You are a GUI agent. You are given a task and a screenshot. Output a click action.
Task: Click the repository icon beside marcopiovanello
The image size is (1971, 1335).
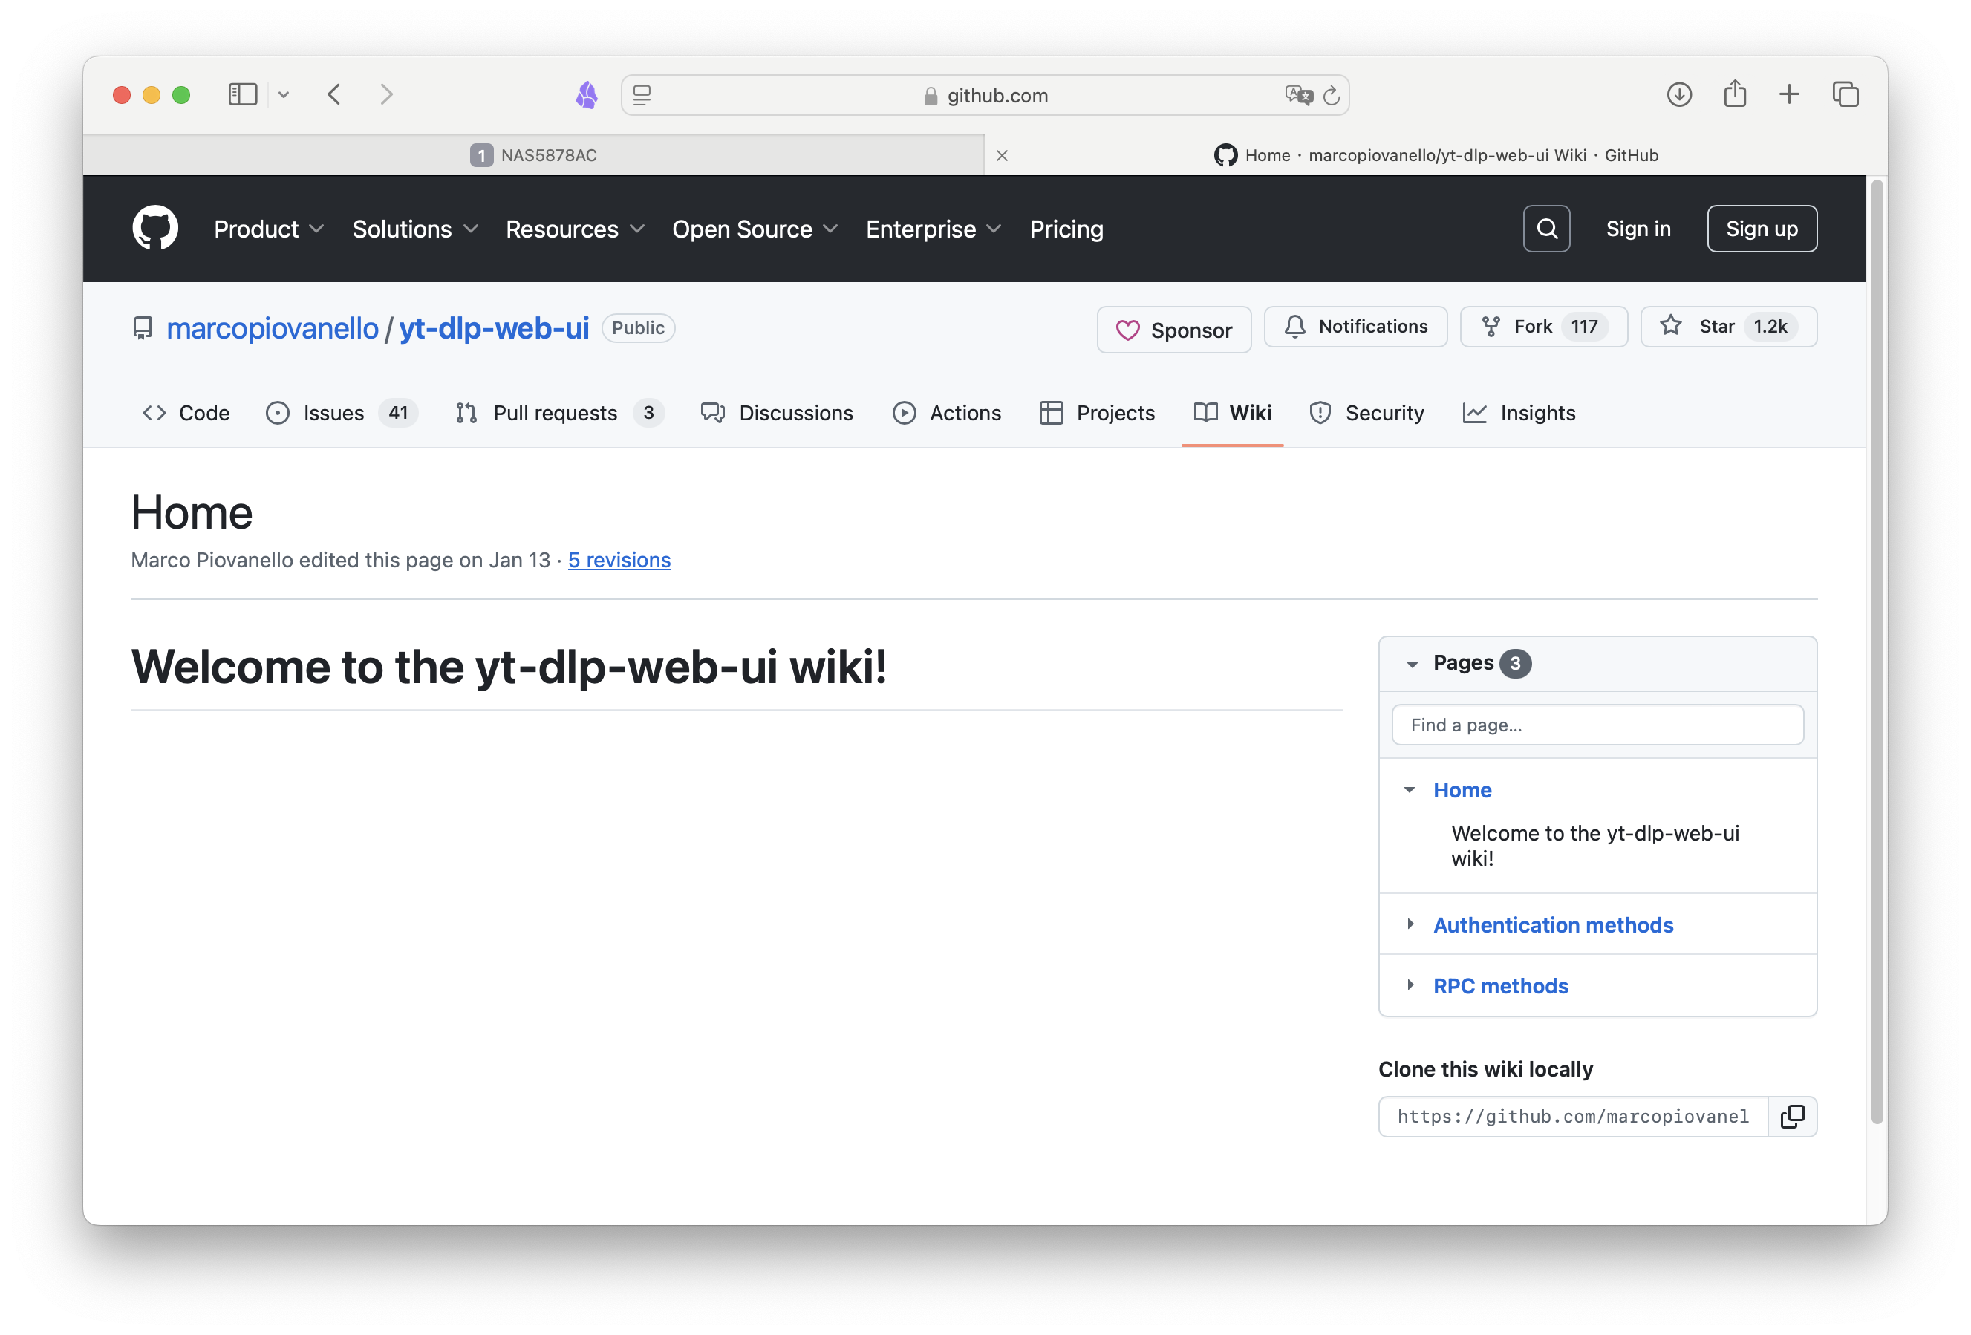[x=143, y=328]
